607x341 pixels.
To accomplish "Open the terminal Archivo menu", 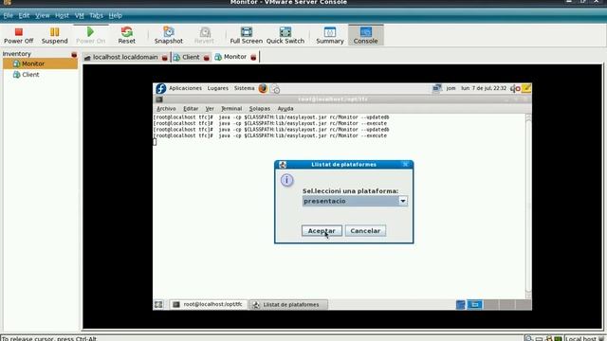I will [166, 109].
